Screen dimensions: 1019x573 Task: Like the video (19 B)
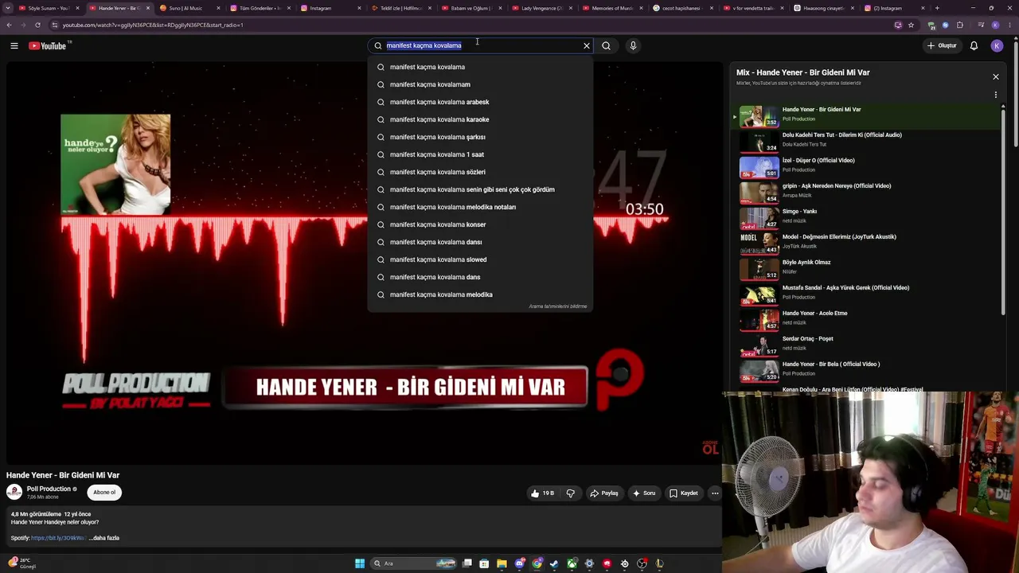(x=543, y=493)
